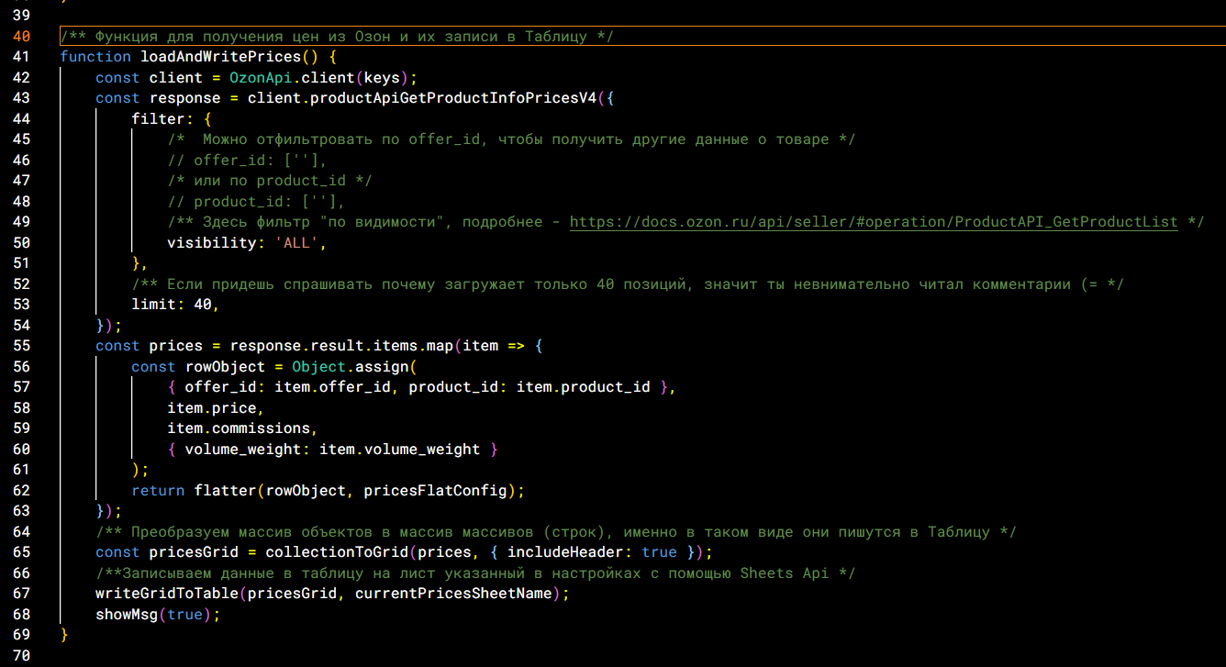This screenshot has height=667, width=1226.
Task: Click the 'filter' property key
Action: 158,119
